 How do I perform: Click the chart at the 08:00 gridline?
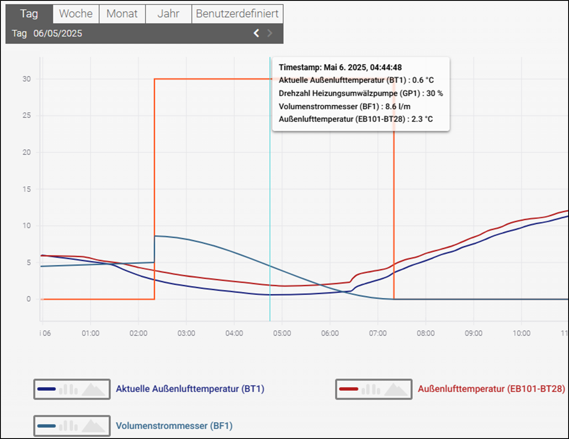(x=425, y=190)
